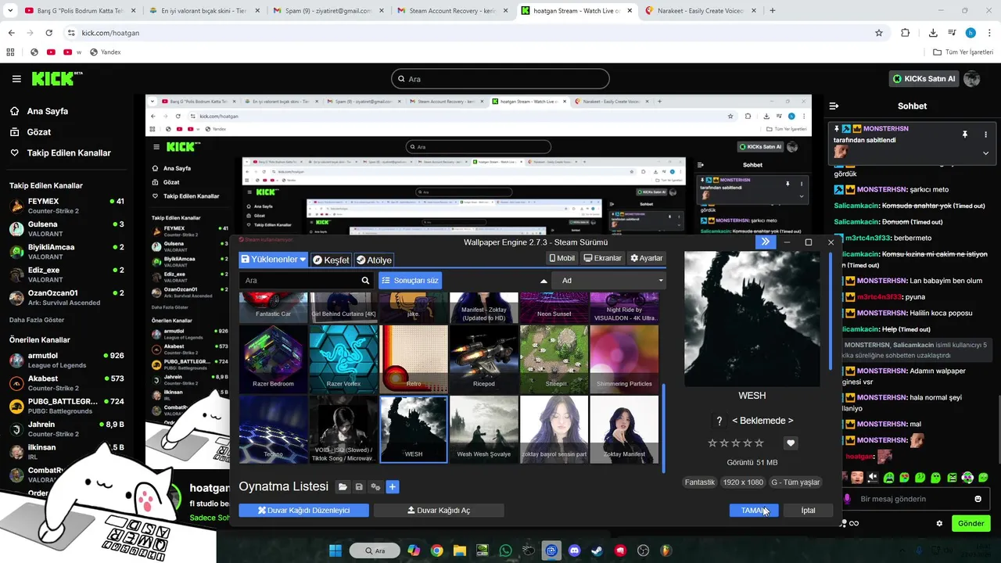Confirm with the TAMAM button
Image resolution: width=1001 pixels, height=563 pixels.
pyautogui.click(x=754, y=510)
